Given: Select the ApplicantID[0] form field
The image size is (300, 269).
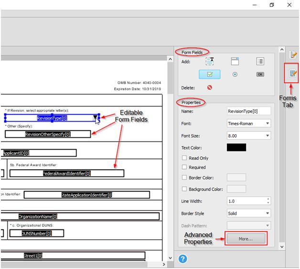Looking at the screenshot, I should tap(39, 153).
